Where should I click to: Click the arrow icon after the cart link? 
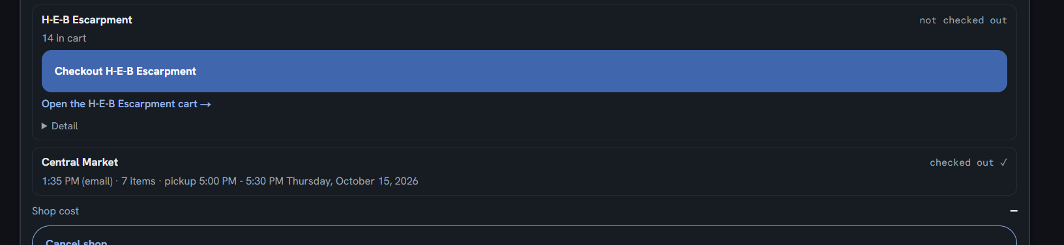205,105
